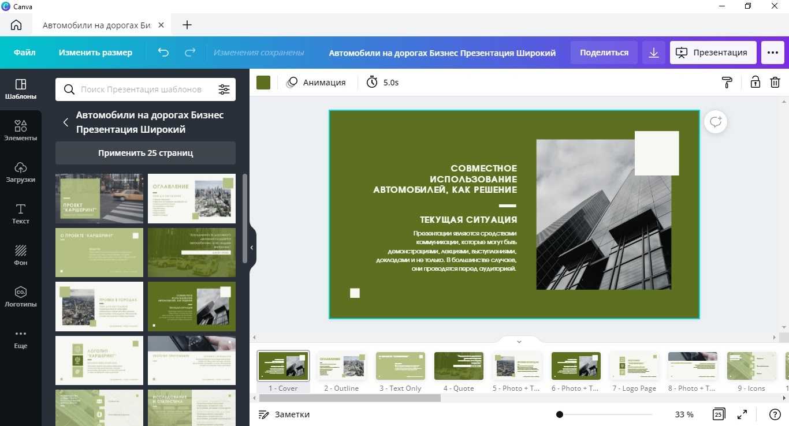This screenshot has height=426, width=789.
Task: Open the Файл menu
Action: click(25, 53)
